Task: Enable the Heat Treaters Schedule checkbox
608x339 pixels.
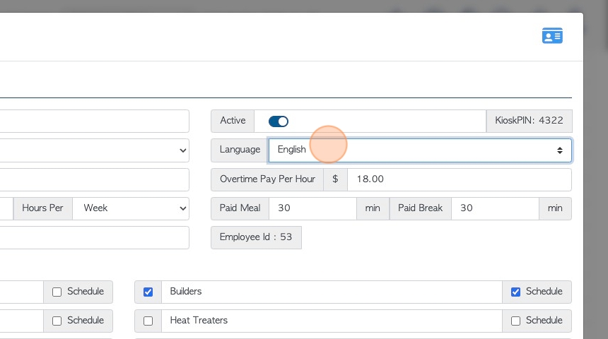Action: click(515, 321)
